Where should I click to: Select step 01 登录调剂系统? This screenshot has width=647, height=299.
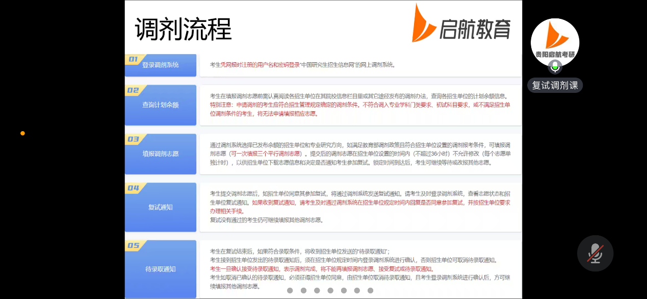click(x=161, y=65)
